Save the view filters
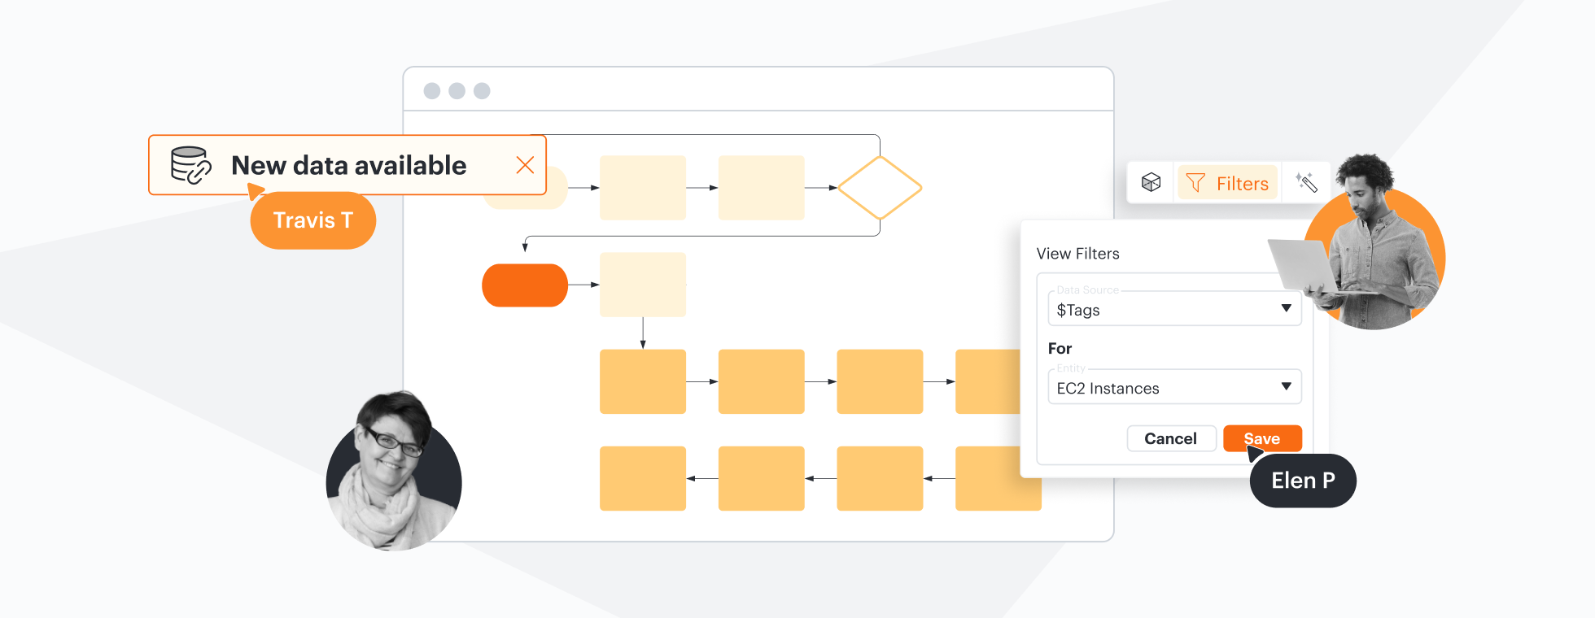This screenshot has height=618, width=1595. 1262,438
